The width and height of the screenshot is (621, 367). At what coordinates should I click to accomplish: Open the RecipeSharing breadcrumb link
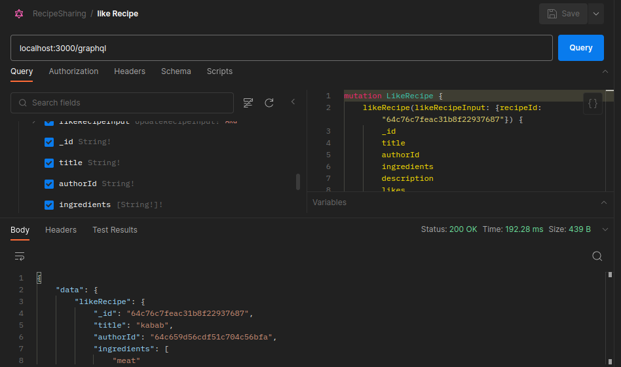pyautogui.click(x=60, y=14)
